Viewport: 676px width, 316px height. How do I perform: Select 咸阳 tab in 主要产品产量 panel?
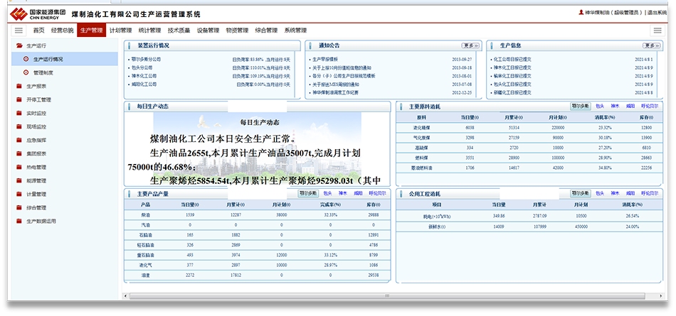(358, 194)
